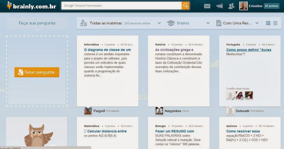Open question 'Como resolver essa'
This screenshot has height=149, width=284.
coord(243,131)
